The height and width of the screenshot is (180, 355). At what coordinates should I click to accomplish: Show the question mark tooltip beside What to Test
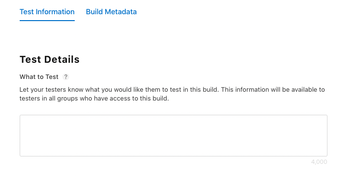click(66, 77)
